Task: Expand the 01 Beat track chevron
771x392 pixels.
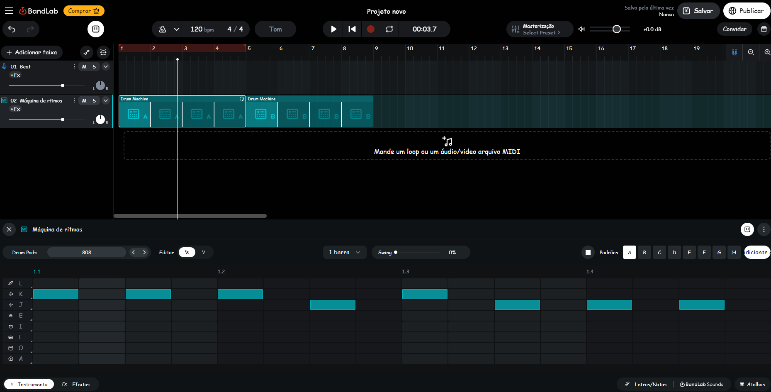Action: click(106, 67)
